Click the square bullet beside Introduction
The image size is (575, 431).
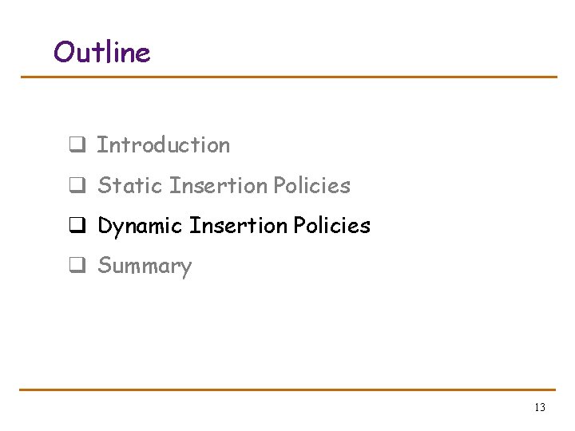click(76, 146)
